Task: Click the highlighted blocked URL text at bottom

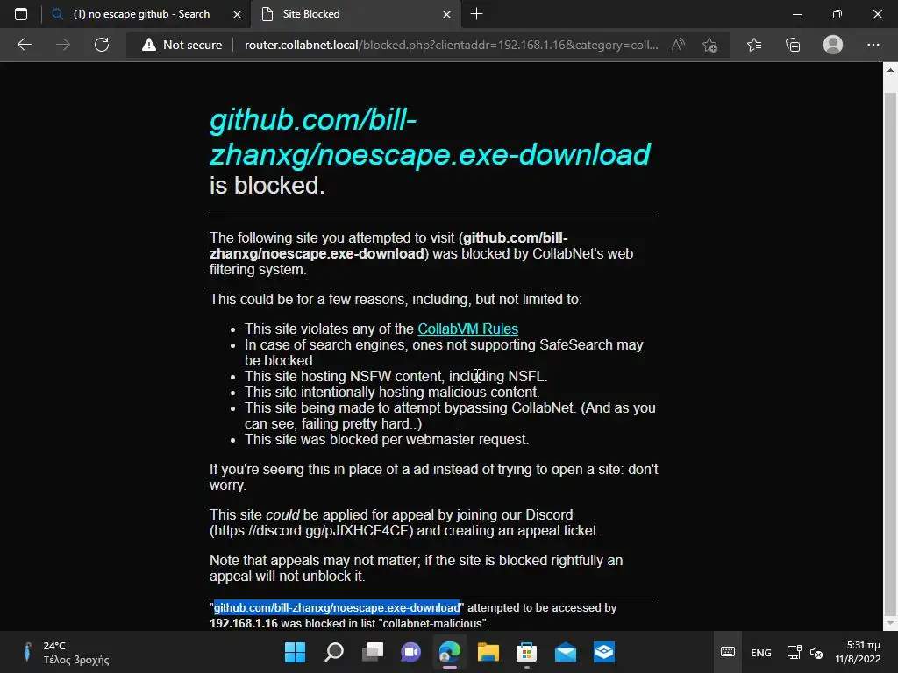Action: tap(337, 608)
